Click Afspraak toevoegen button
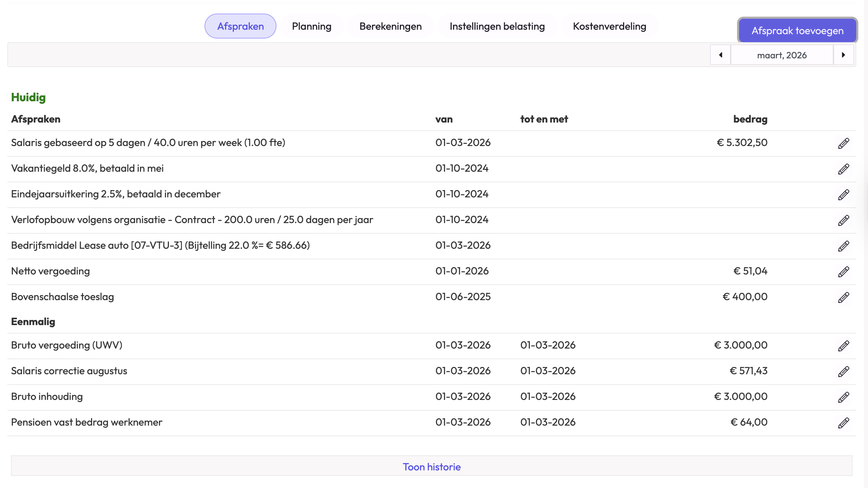 (x=797, y=30)
